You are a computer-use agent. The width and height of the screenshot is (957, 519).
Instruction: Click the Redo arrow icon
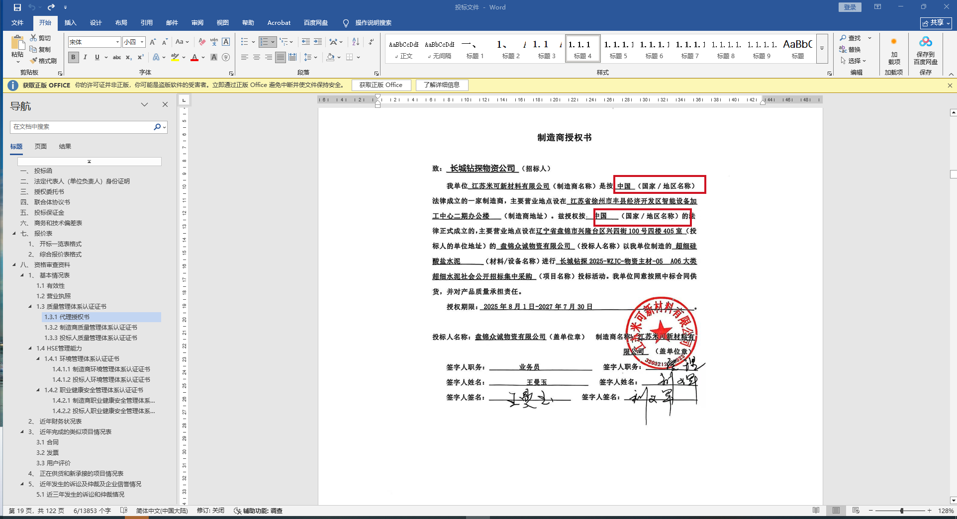tap(51, 7)
